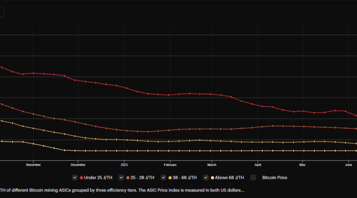Click the pale yellow Above 68 J/TH dot
The image size is (357, 198).
tap(213, 178)
